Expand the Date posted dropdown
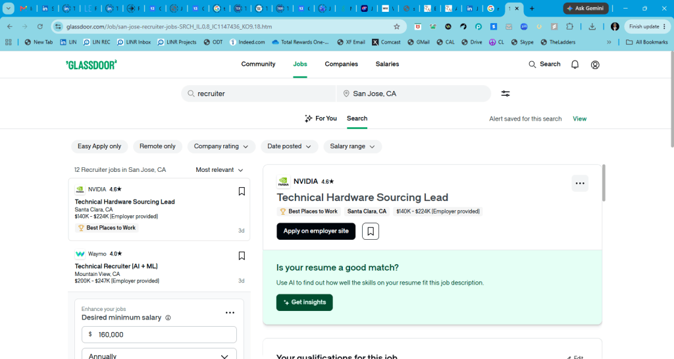The width and height of the screenshot is (674, 359). (x=289, y=146)
